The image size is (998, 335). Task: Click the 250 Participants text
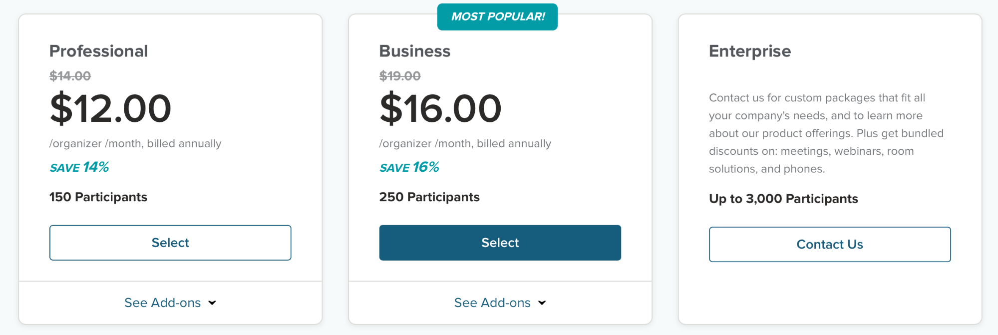(429, 197)
